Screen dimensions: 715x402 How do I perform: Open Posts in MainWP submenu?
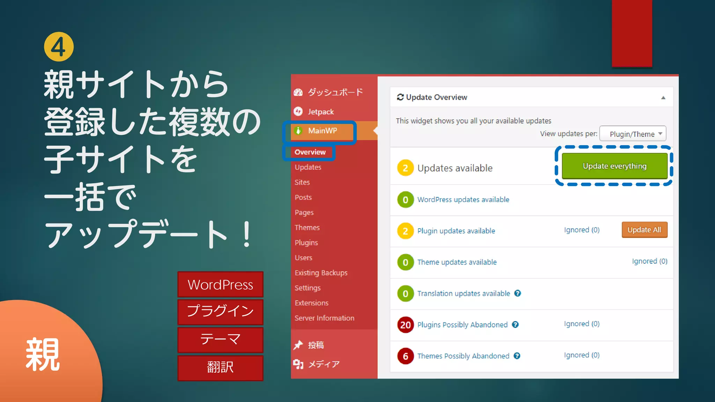tap(303, 197)
